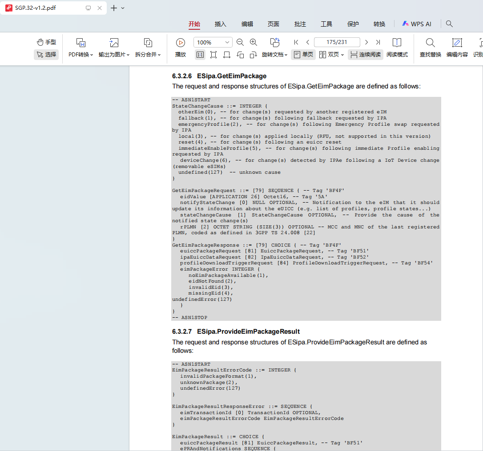
Task: Click the fit page icon
Action: pyautogui.click(x=213, y=55)
